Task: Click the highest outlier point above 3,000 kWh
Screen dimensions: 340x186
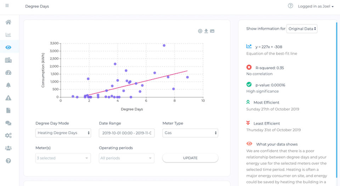Action: (x=164, y=46)
